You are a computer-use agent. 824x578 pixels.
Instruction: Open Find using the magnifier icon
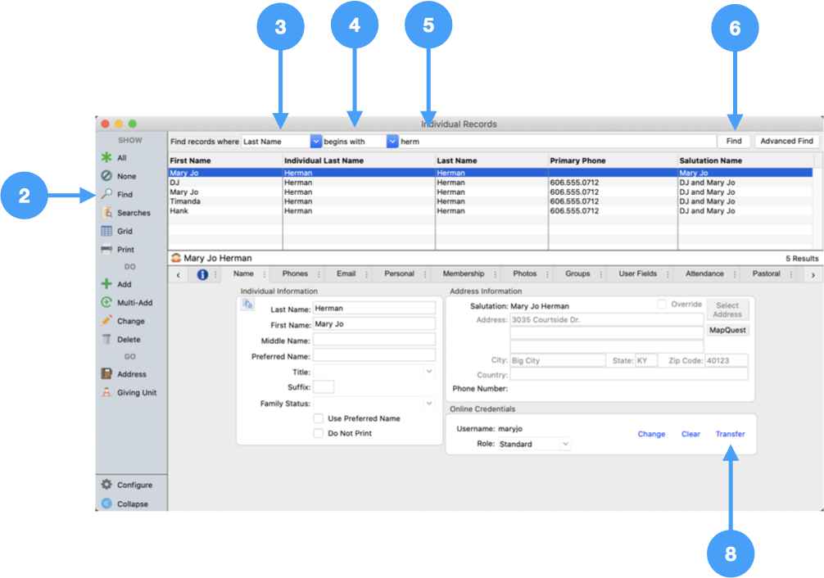click(x=106, y=195)
